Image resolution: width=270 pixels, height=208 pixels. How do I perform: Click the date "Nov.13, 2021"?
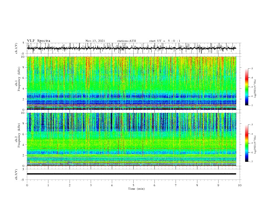95,41
